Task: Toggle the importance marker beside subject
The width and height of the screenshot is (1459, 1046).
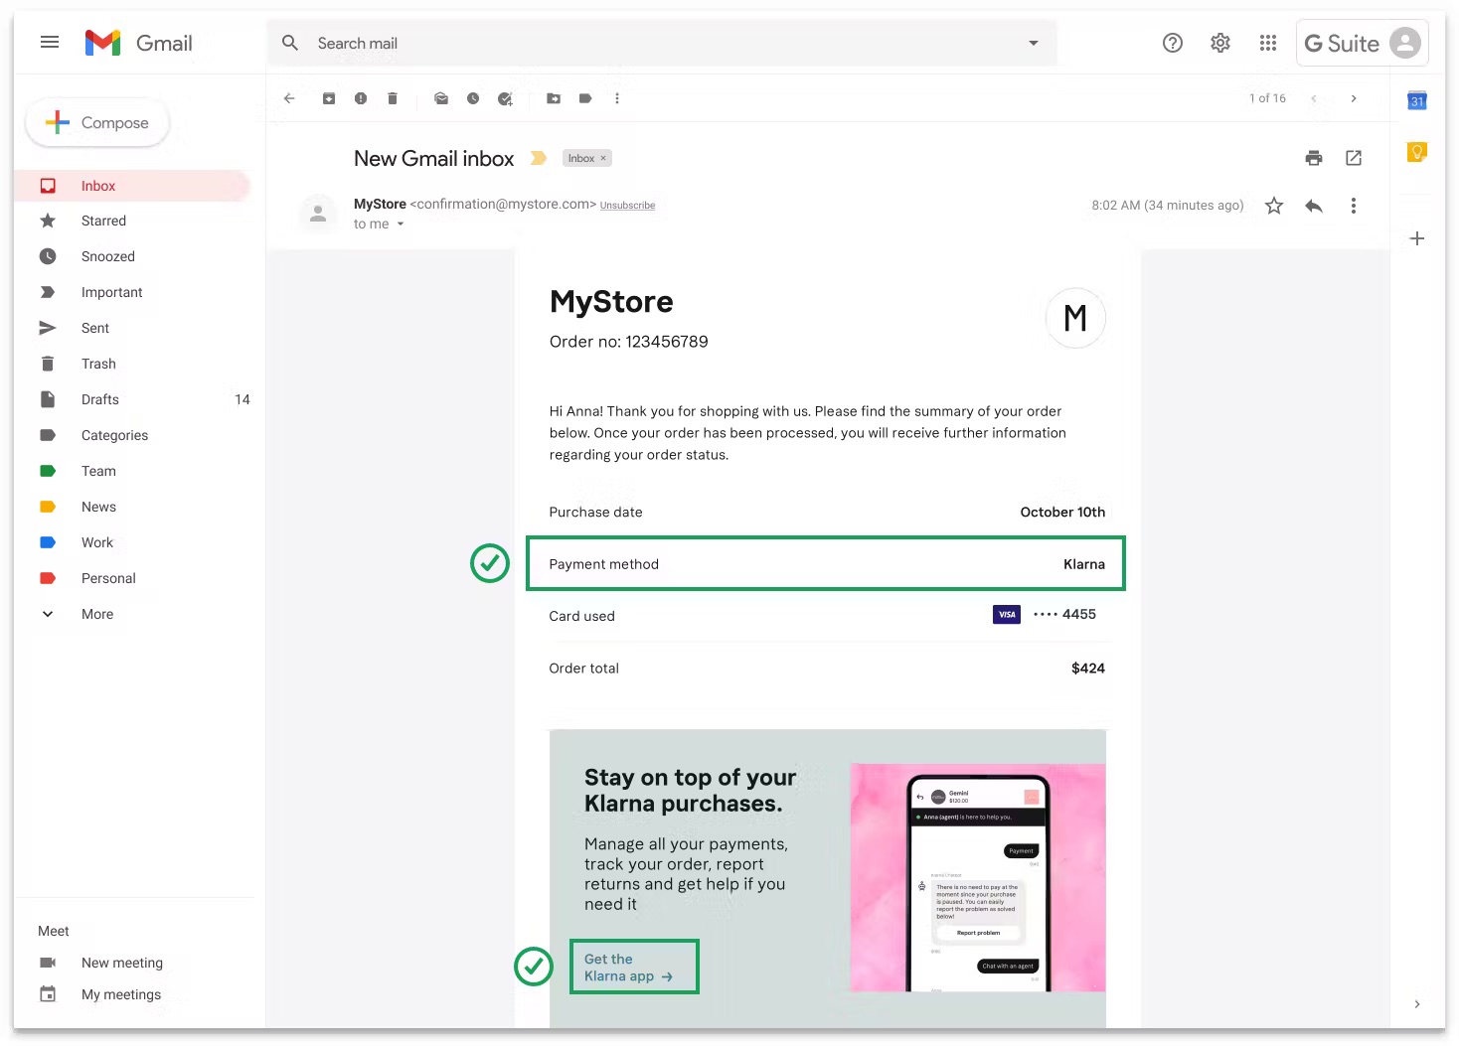Action: (539, 158)
